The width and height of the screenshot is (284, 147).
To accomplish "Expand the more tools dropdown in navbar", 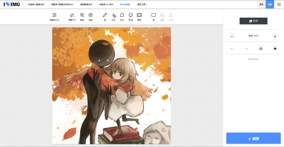I will pyautogui.click(x=142, y=4).
